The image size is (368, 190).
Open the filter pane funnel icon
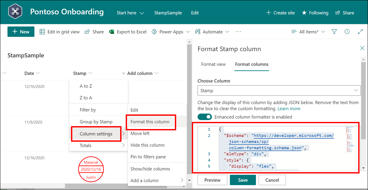click(334, 32)
